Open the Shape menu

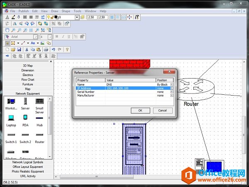[x=66, y=11]
